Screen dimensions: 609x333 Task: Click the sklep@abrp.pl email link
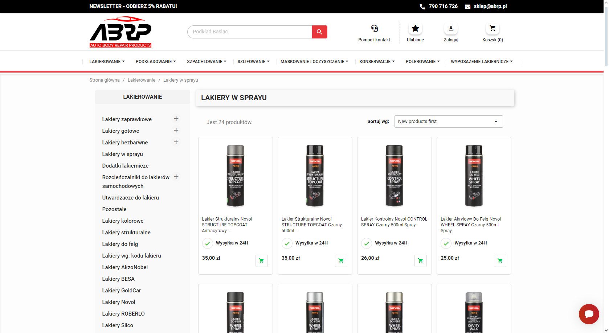click(x=490, y=7)
